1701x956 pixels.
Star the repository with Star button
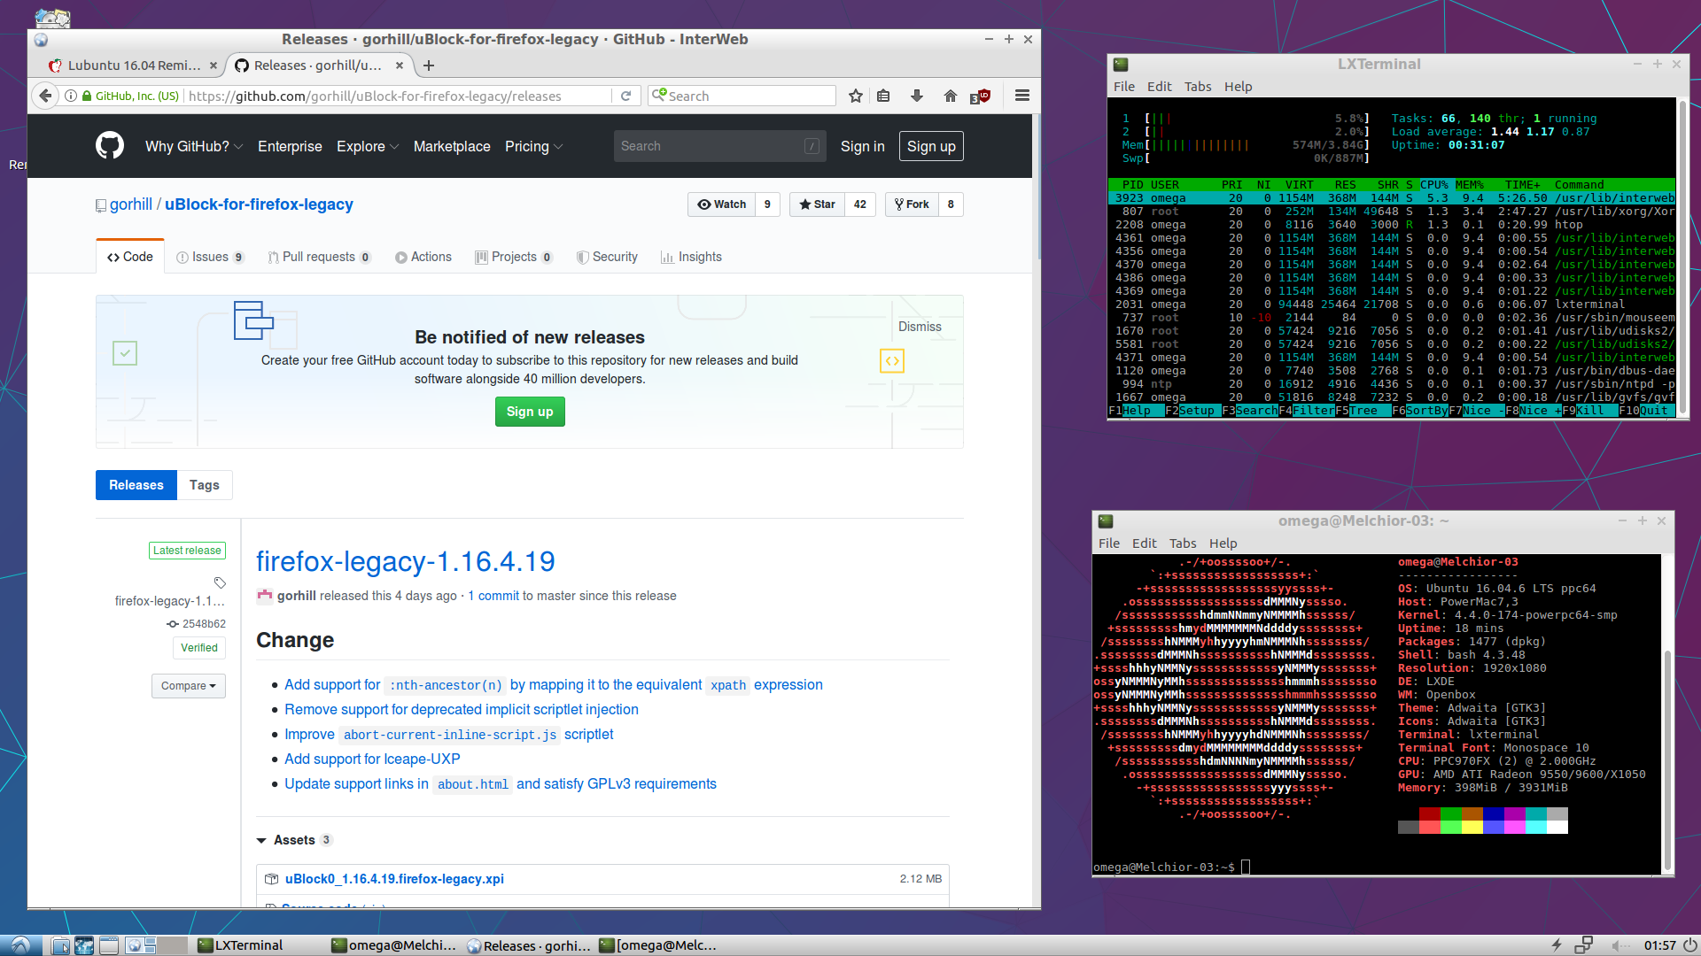[x=817, y=204]
